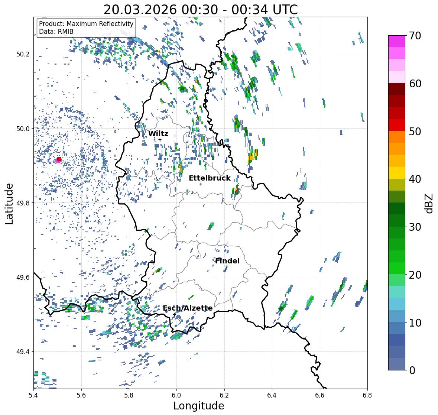The width and height of the screenshot is (438, 415).
Task: Click the longitude tick label 5.4
Action: pos(33,395)
